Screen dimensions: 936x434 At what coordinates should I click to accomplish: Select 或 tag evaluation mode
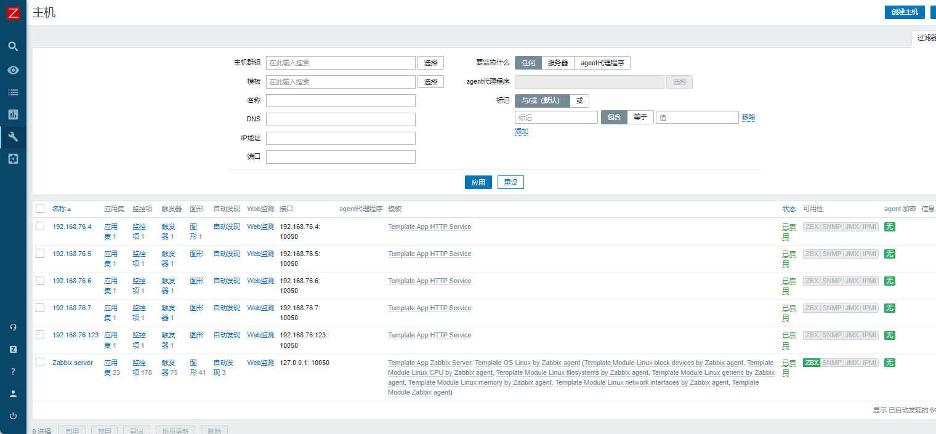[579, 101]
